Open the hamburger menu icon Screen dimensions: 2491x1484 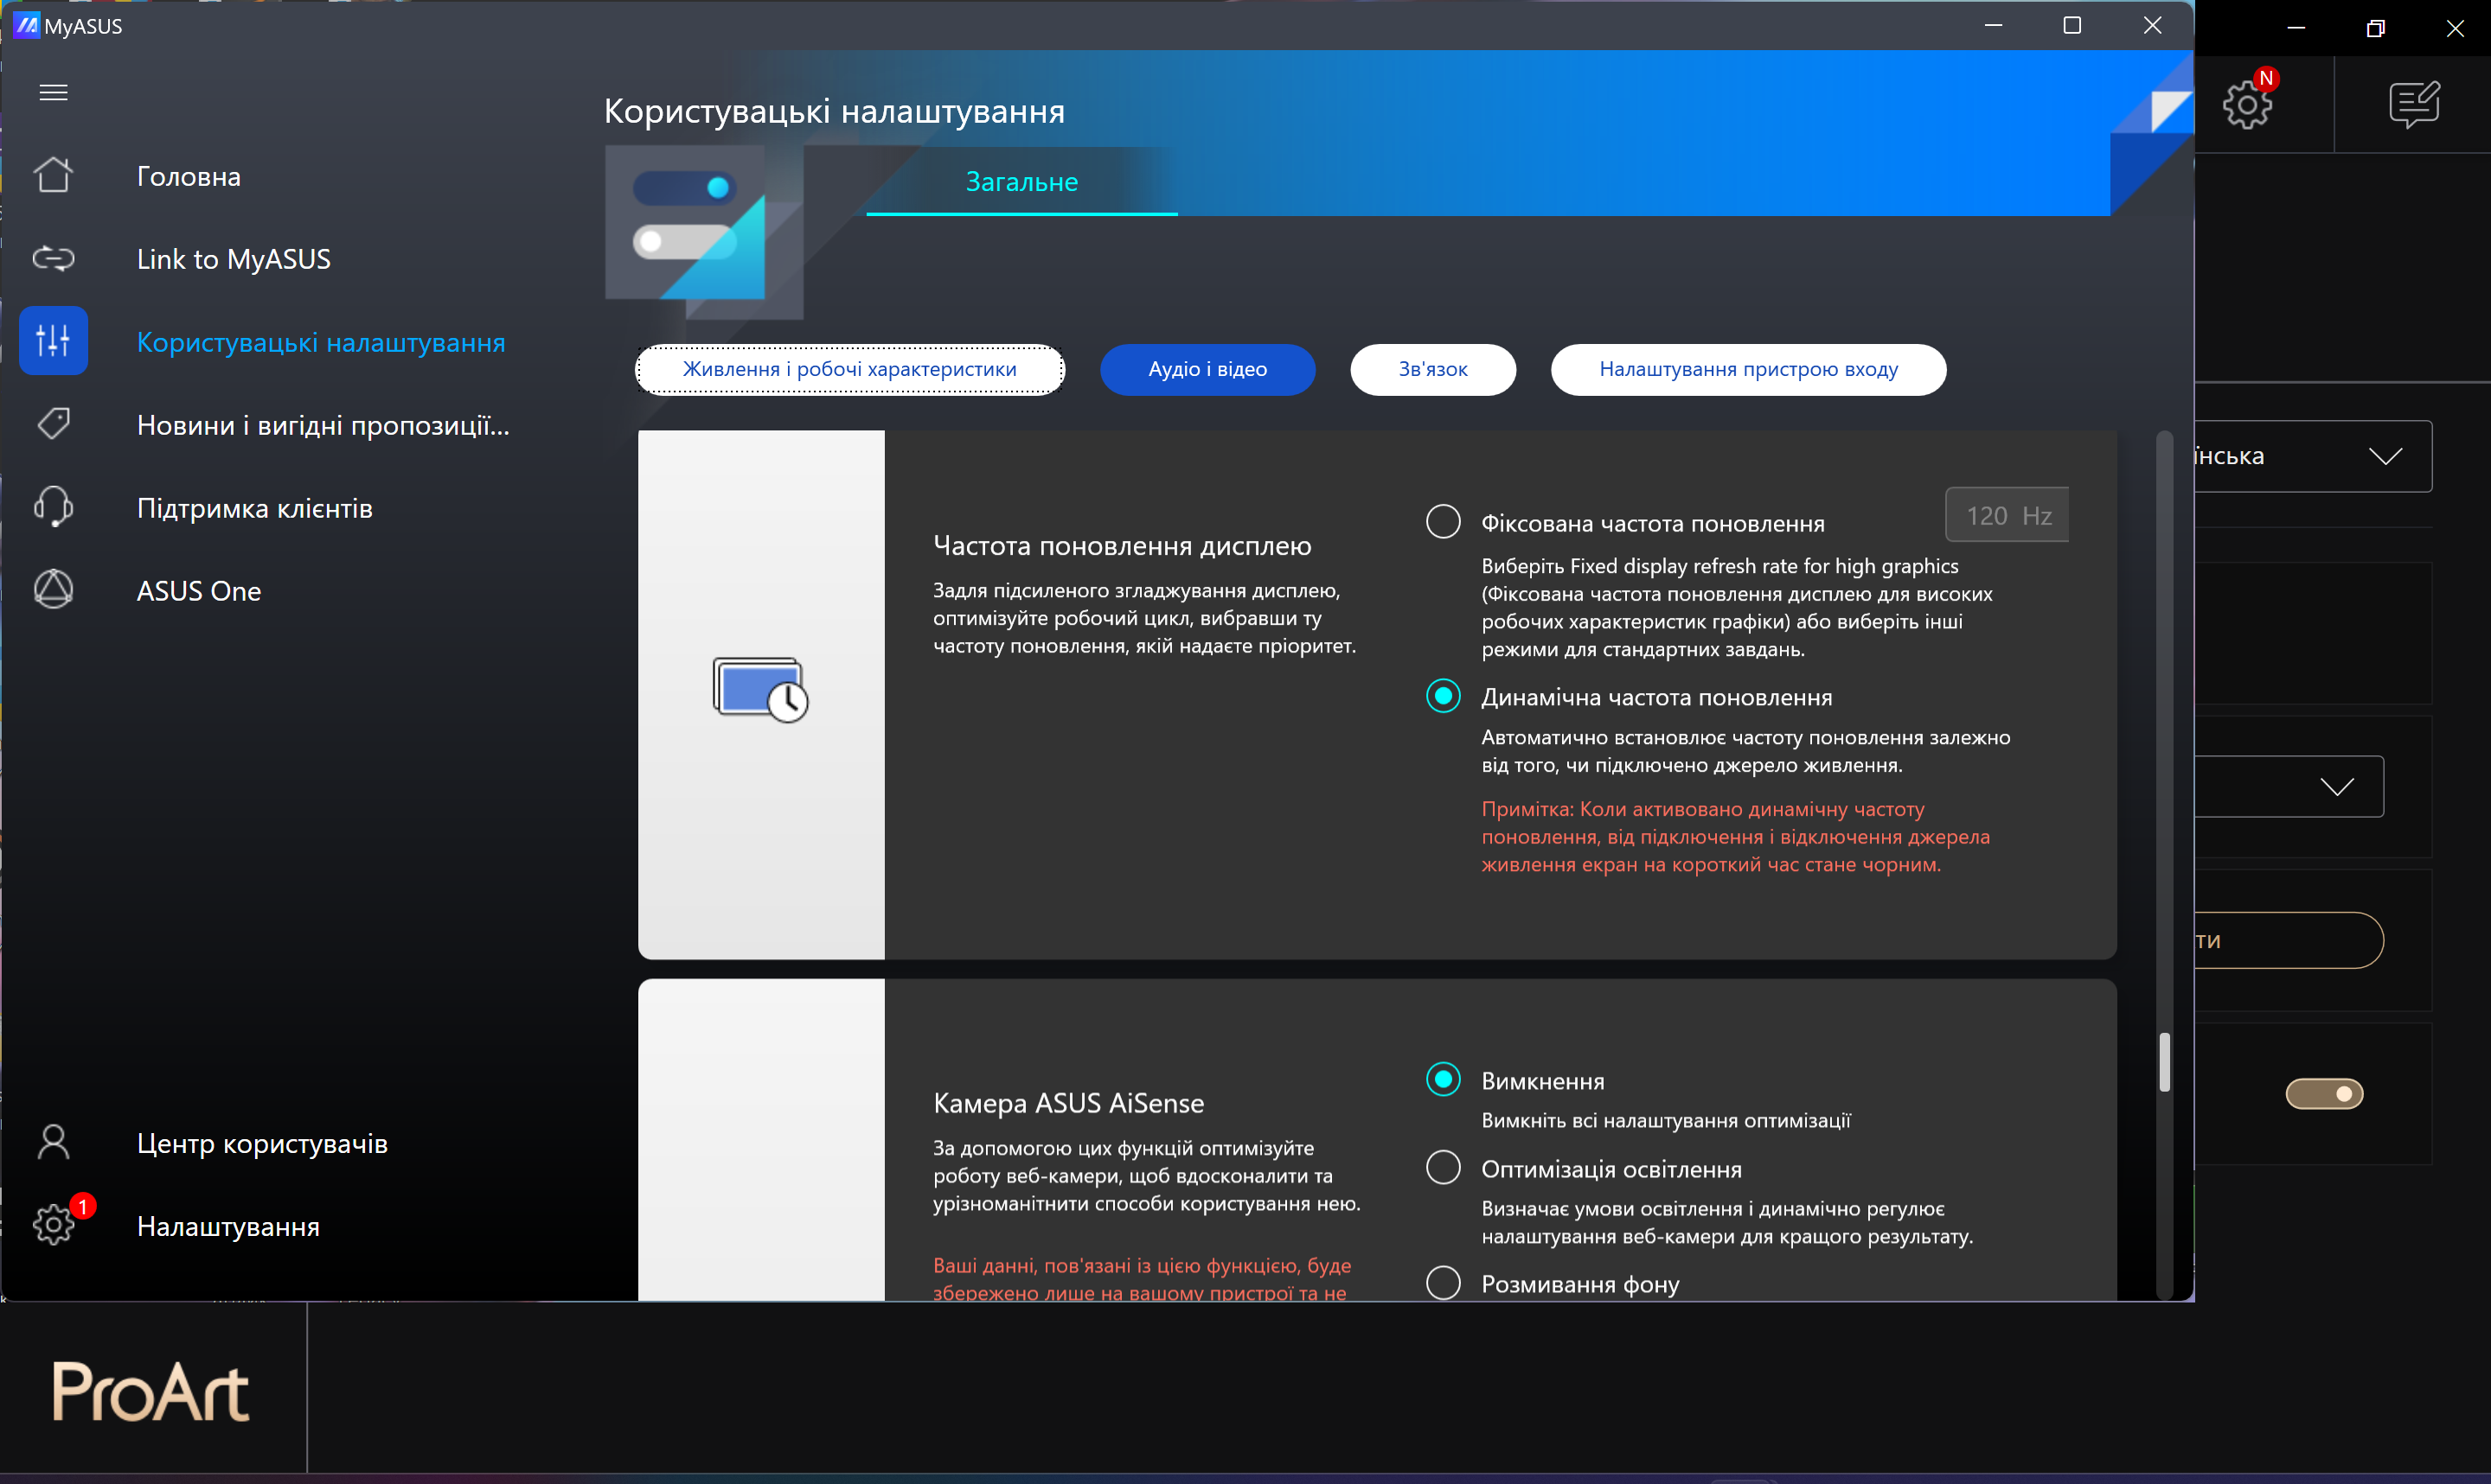tap(53, 92)
